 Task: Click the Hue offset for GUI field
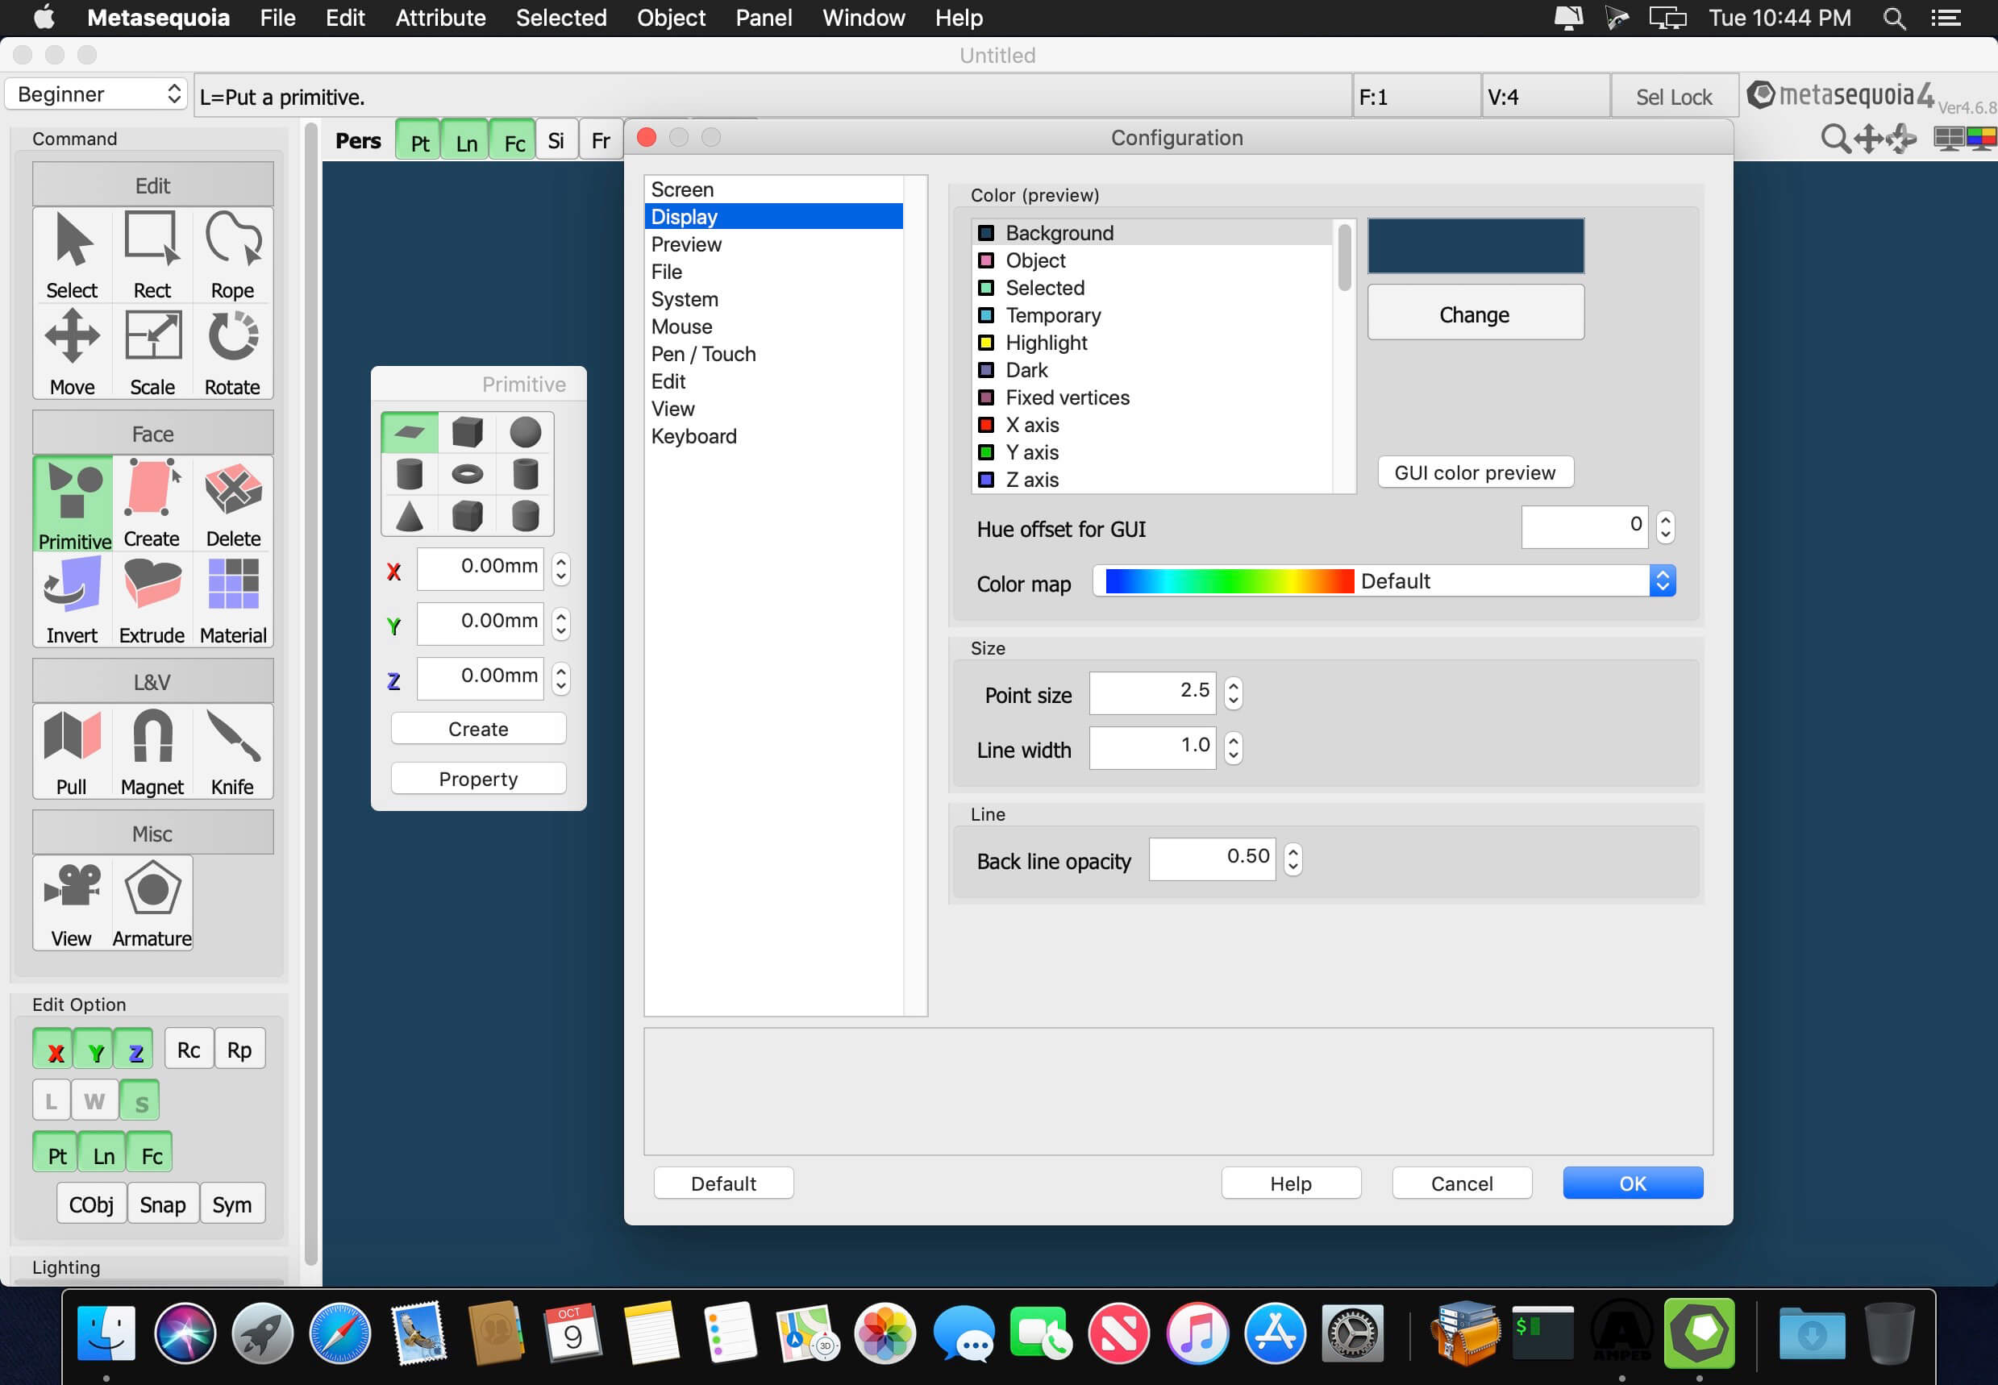click(1584, 526)
